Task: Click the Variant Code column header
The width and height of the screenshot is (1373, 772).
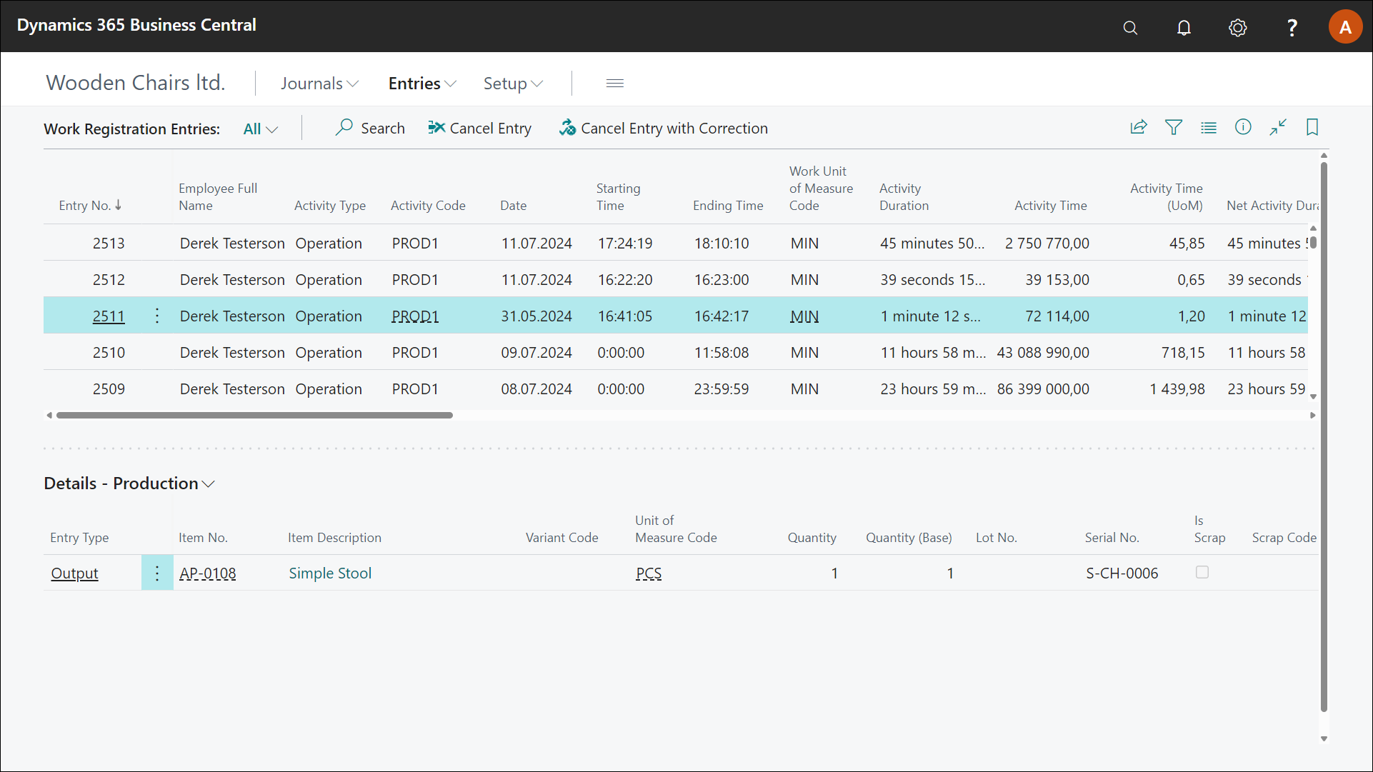Action: point(562,538)
